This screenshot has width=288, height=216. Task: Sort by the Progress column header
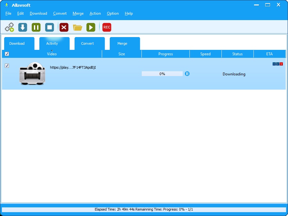pyautogui.click(x=165, y=54)
